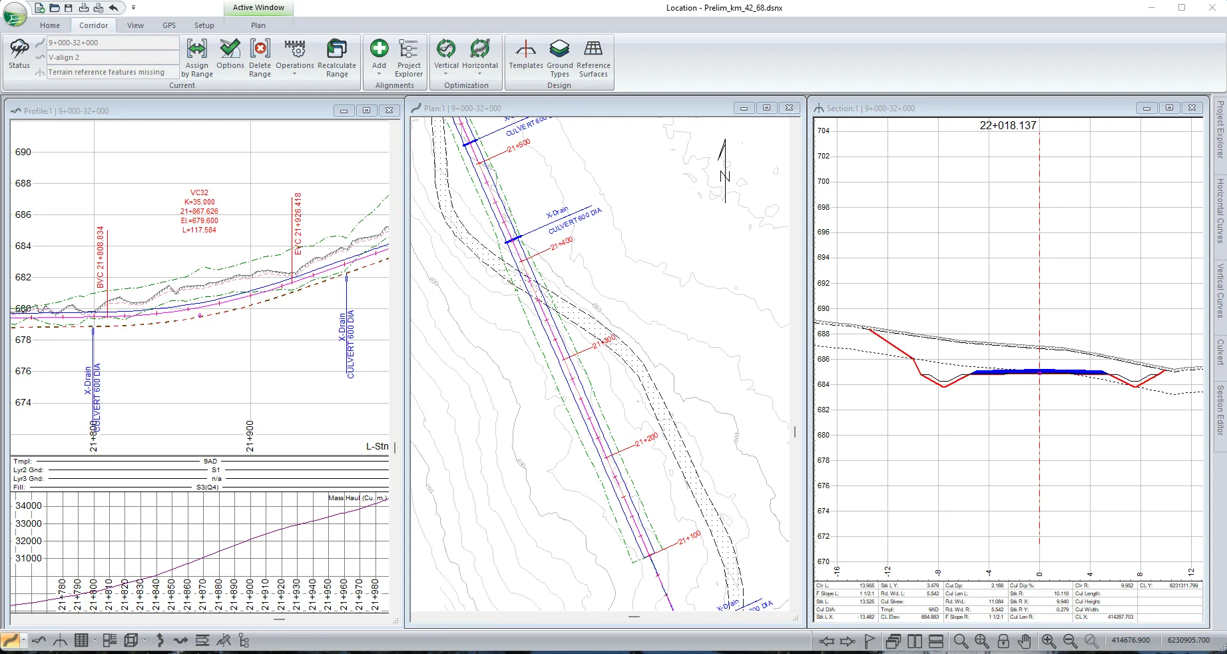Click the previous section left arrow icon
The image size is (1227, 654).
pos(826,641)
